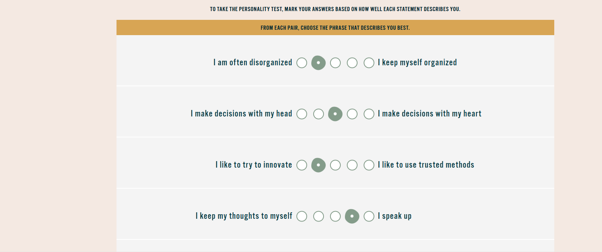The width and height of the screenshot is (602, 252).
Task: Select radio nearest 'I keep my thoughts to myself'
Action: tap(302, 216)
